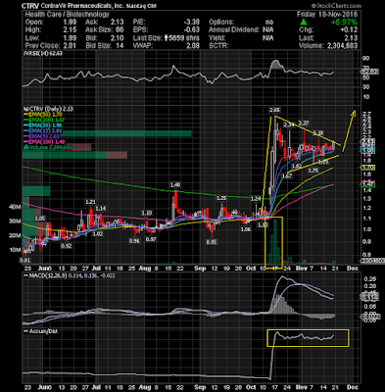Click the CTRV ticker symbol in the header
385x392 pixels.
click(x=30, y=6)
